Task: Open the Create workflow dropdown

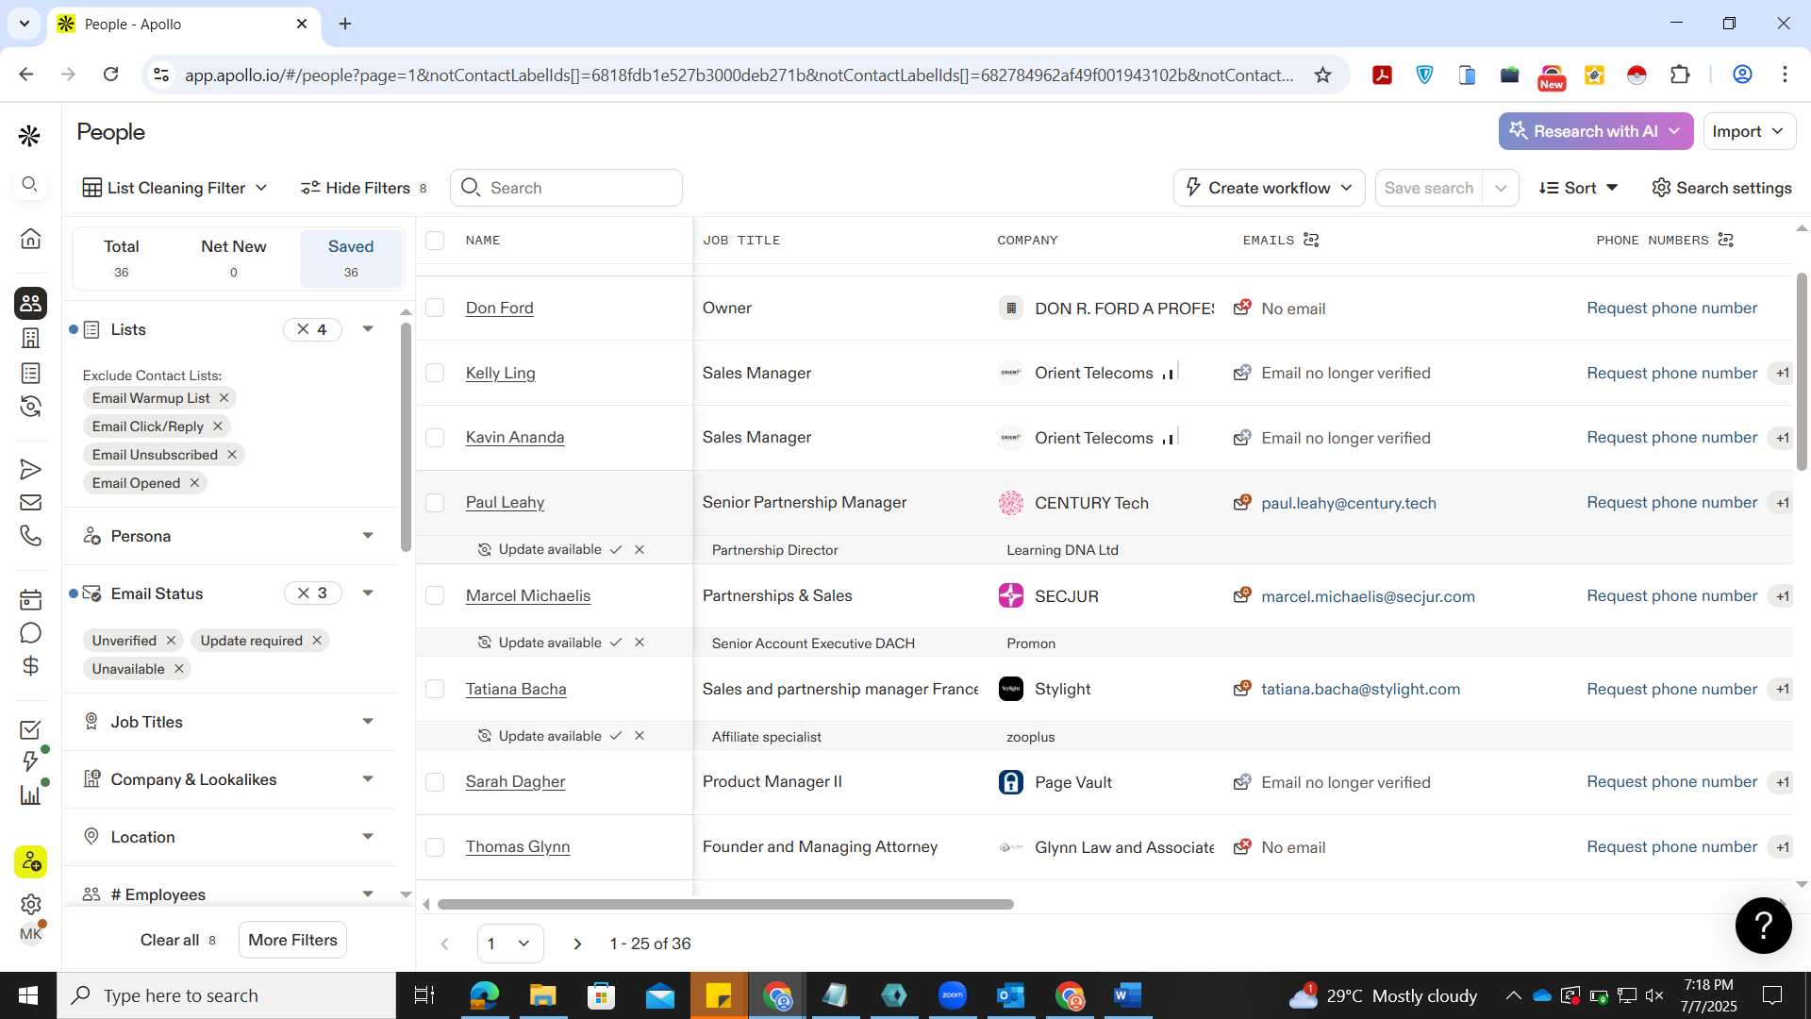Action: (x=1269, y=188)
